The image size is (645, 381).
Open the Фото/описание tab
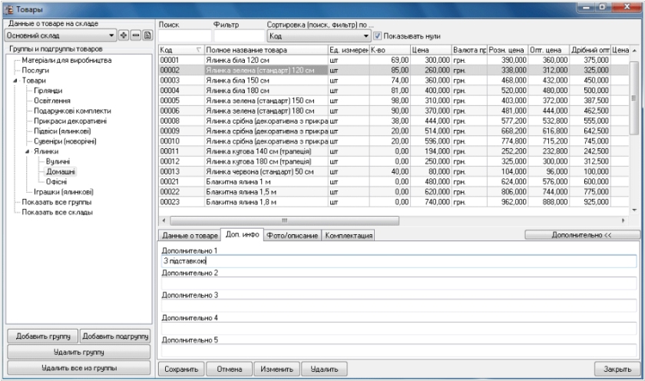292,235
